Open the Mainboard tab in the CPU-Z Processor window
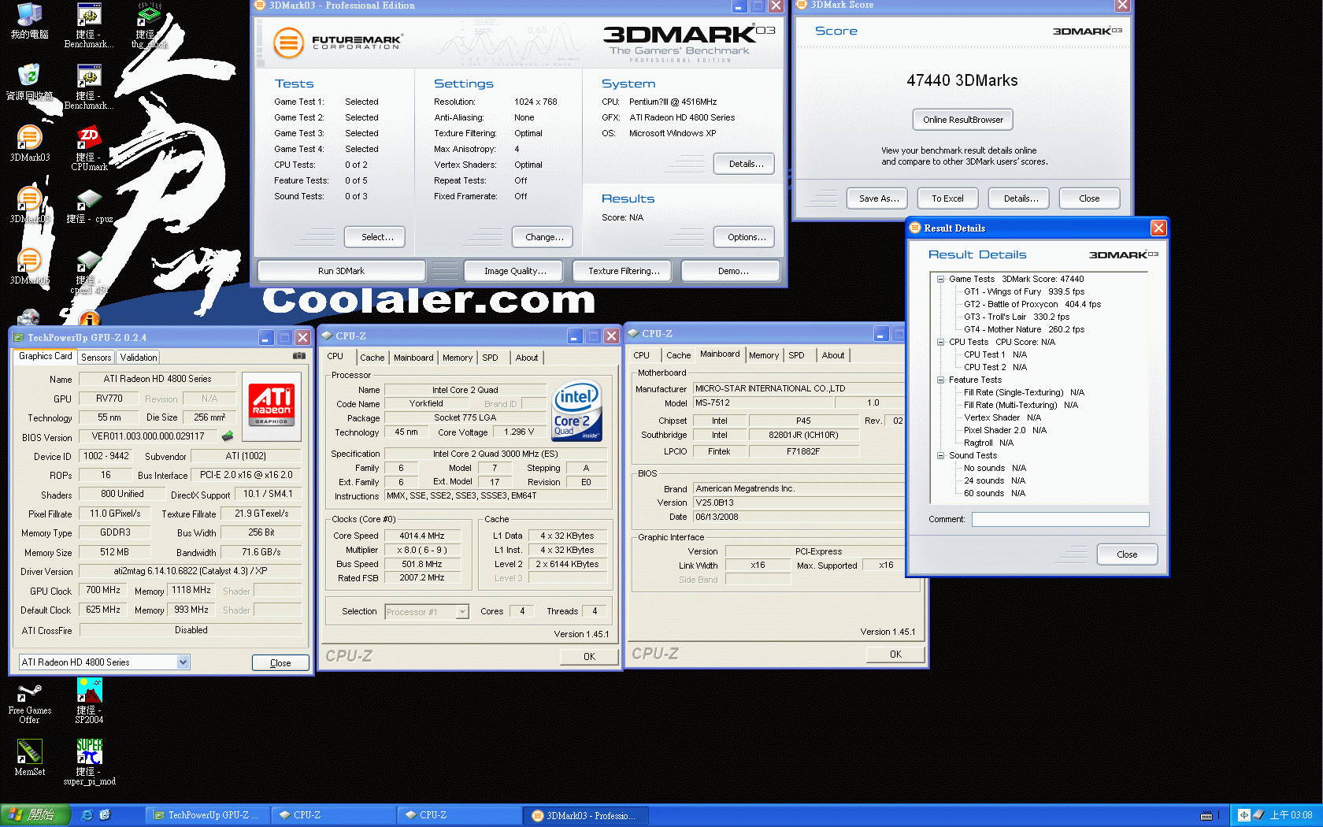The height and width of the screenshot is (827, 1323). (413, 358)
